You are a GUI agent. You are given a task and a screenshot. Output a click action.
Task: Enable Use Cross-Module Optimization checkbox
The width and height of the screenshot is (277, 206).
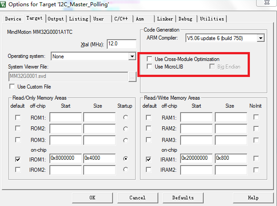click(x=149, y=59)
